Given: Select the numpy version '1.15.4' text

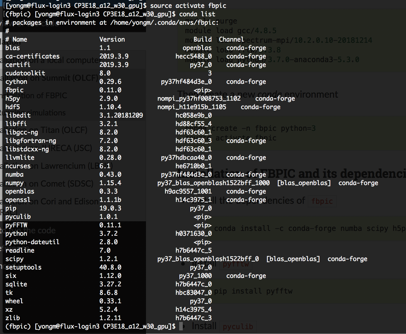Looking at the screenshot, I should point(110,183).
